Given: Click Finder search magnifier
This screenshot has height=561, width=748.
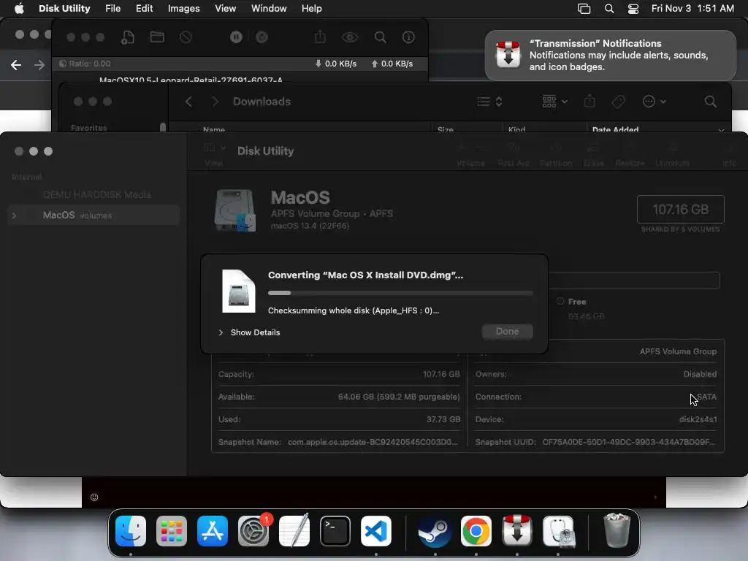Looking at the screenshot, I should tap(710, 102).
